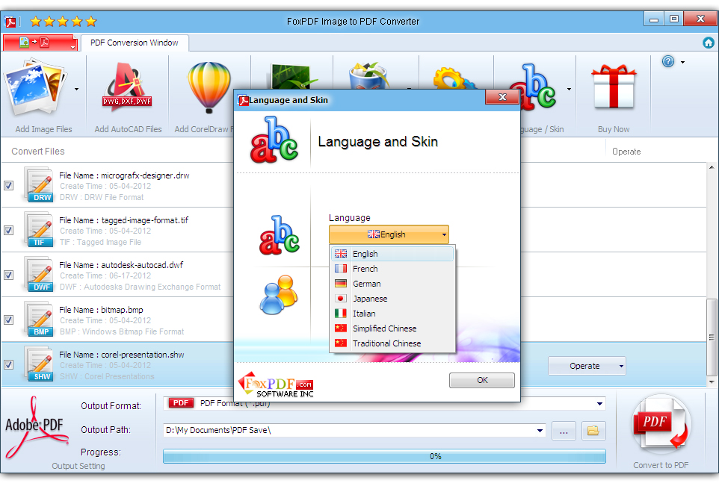Select Simplified Chinese from the language list
The image size is (719, 489).
tap(392, 328)
